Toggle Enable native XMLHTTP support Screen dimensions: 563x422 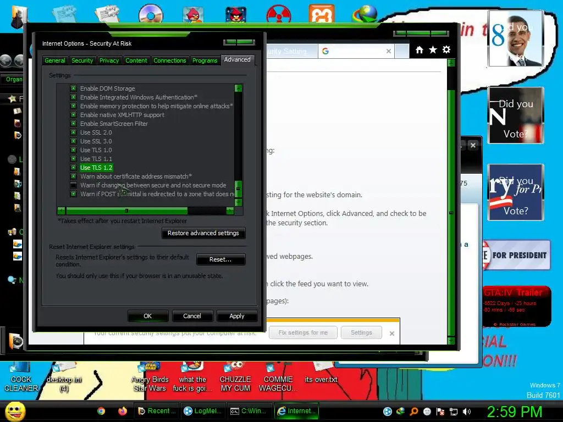pos(73,114)
